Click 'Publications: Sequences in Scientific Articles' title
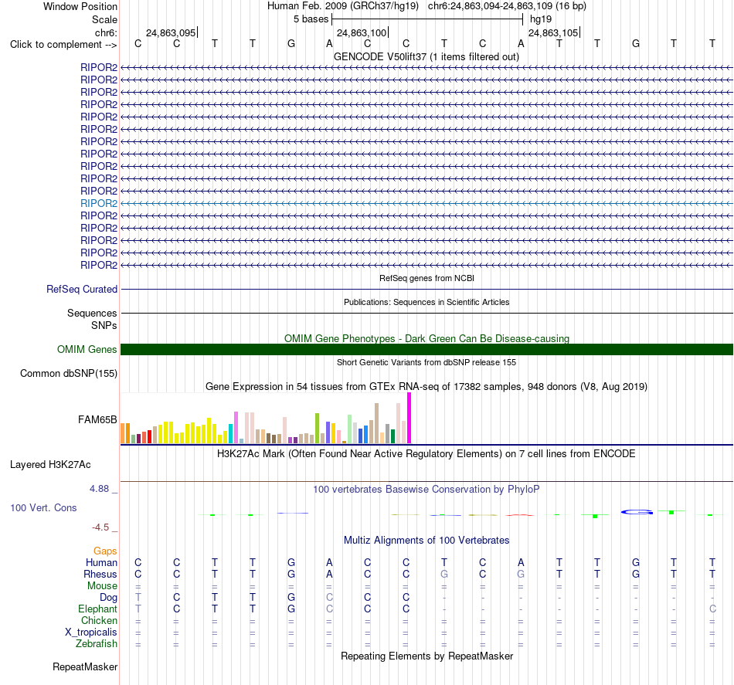 (x=426, y=302)
